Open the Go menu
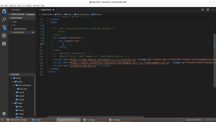The height and width of the screenshot is (122, 216). coord(24,6)
